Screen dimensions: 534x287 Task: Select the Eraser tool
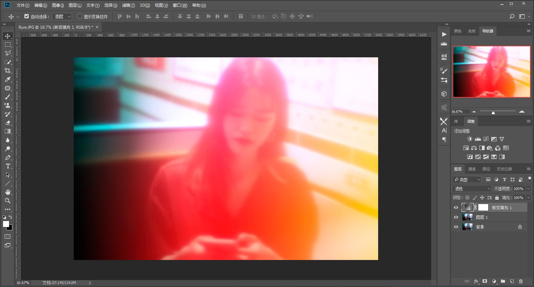[8, 123]
